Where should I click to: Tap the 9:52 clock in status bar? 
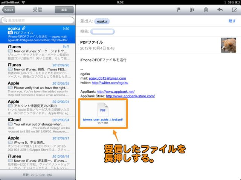tap(120, 2)
